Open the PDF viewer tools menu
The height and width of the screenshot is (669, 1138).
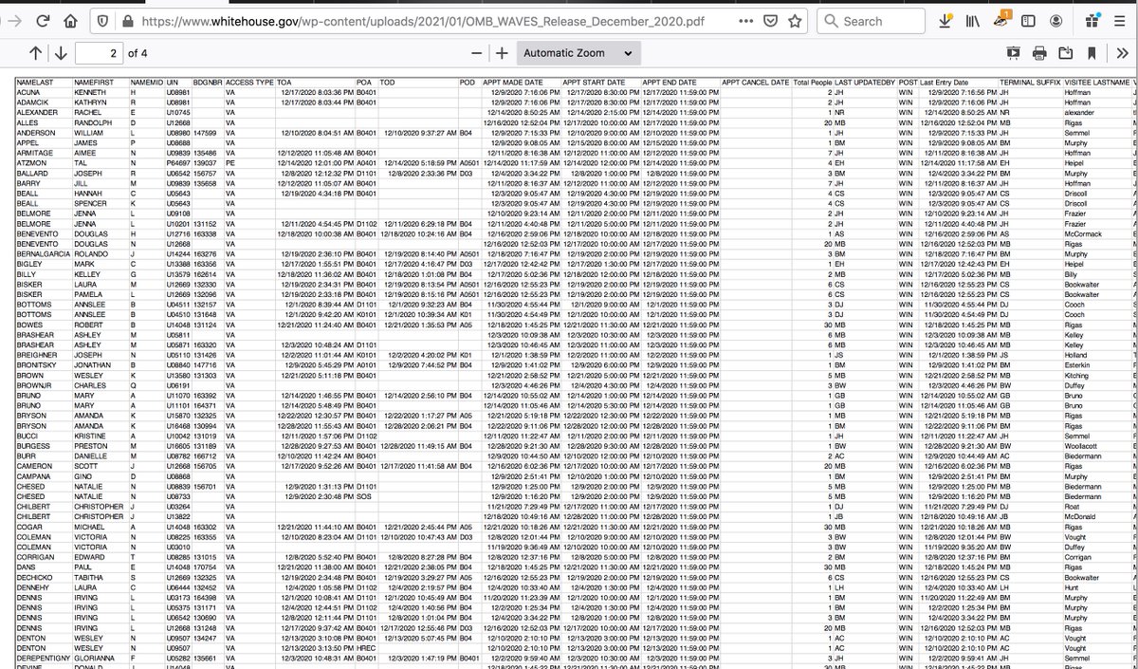pos(1121,53)
